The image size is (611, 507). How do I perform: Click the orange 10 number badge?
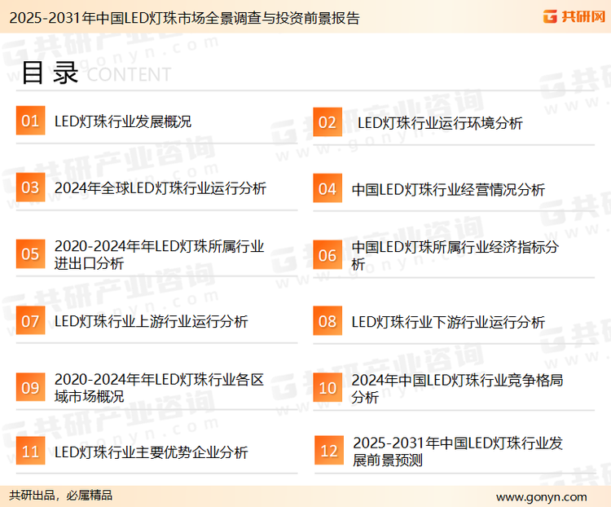327,388
